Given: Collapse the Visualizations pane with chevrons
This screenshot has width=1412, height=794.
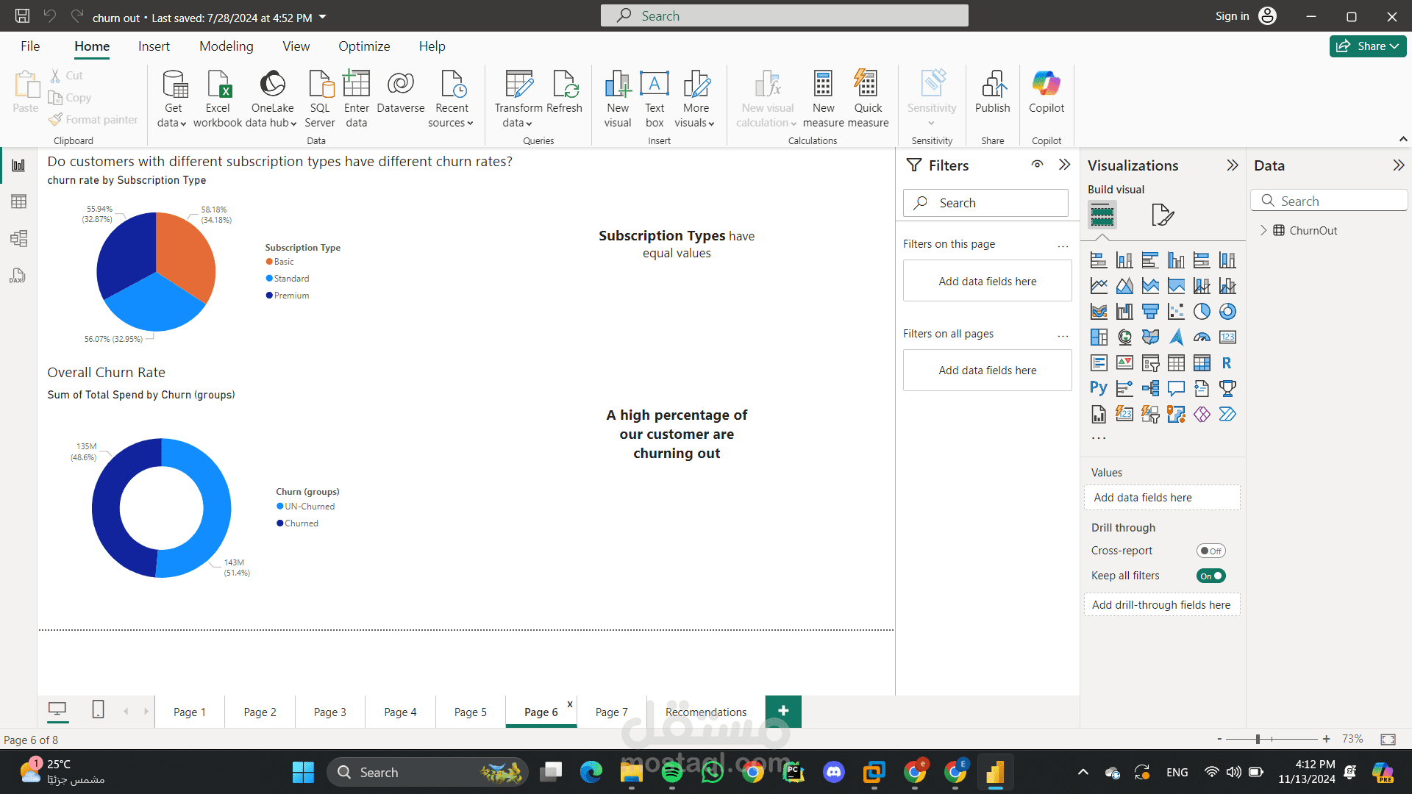Looking at the screenshot, I should pyautogui.click(x=1232, y=165).
